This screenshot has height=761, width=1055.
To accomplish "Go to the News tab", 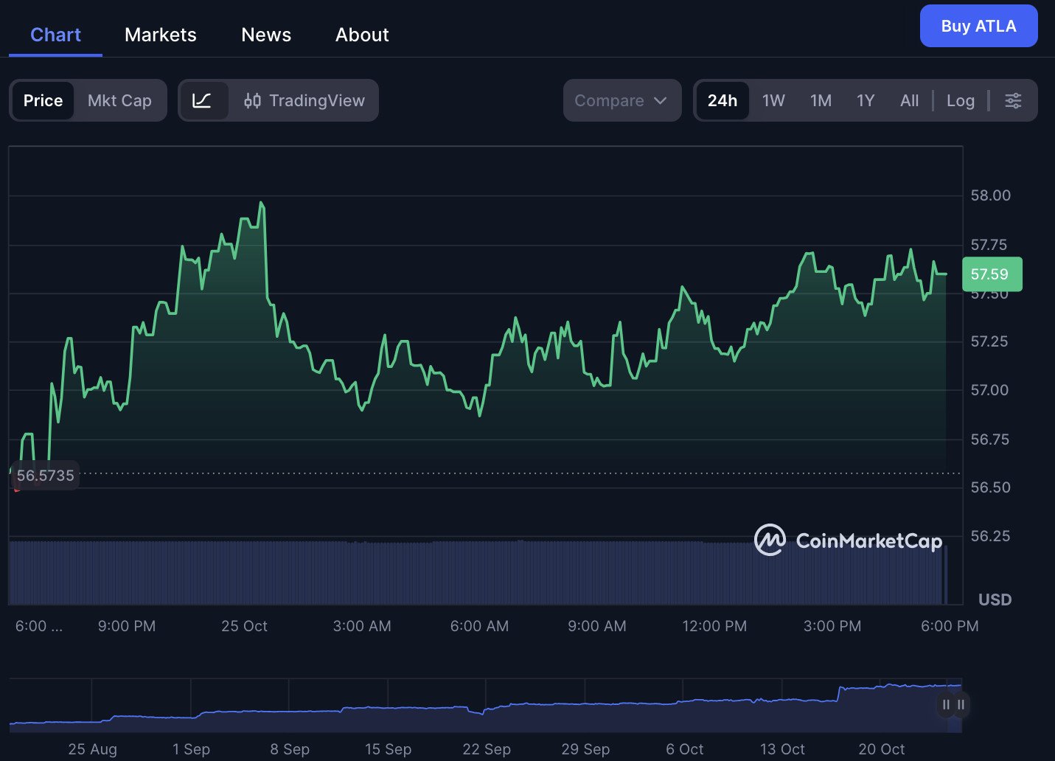I will tap(266, 35).
